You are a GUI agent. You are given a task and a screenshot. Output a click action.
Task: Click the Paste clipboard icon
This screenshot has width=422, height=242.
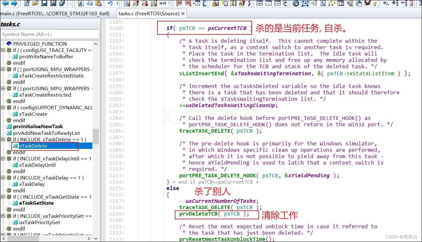point(99,4)
